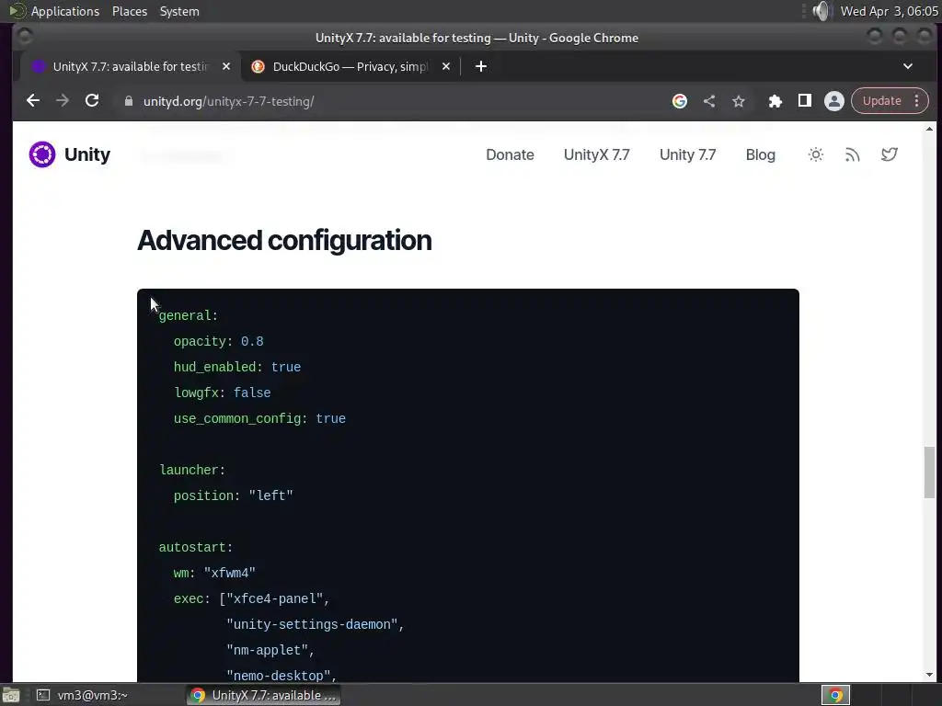The height and width of the screenshot is (706, 942).
Task: Open the Unity Twitter icon
Action: point(890,154)
